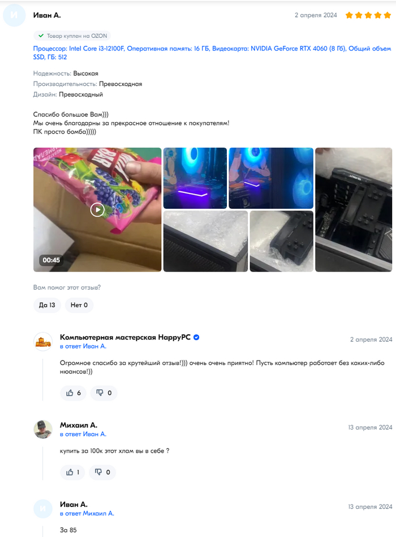
Task: Dislike the HappyPC seller reply
Action: pos(104,393)
